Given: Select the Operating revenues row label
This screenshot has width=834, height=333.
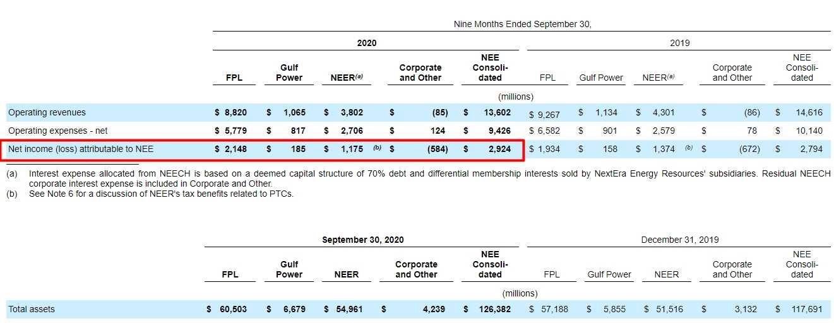Looking at the screenshot, I should (x=47, y=113).
